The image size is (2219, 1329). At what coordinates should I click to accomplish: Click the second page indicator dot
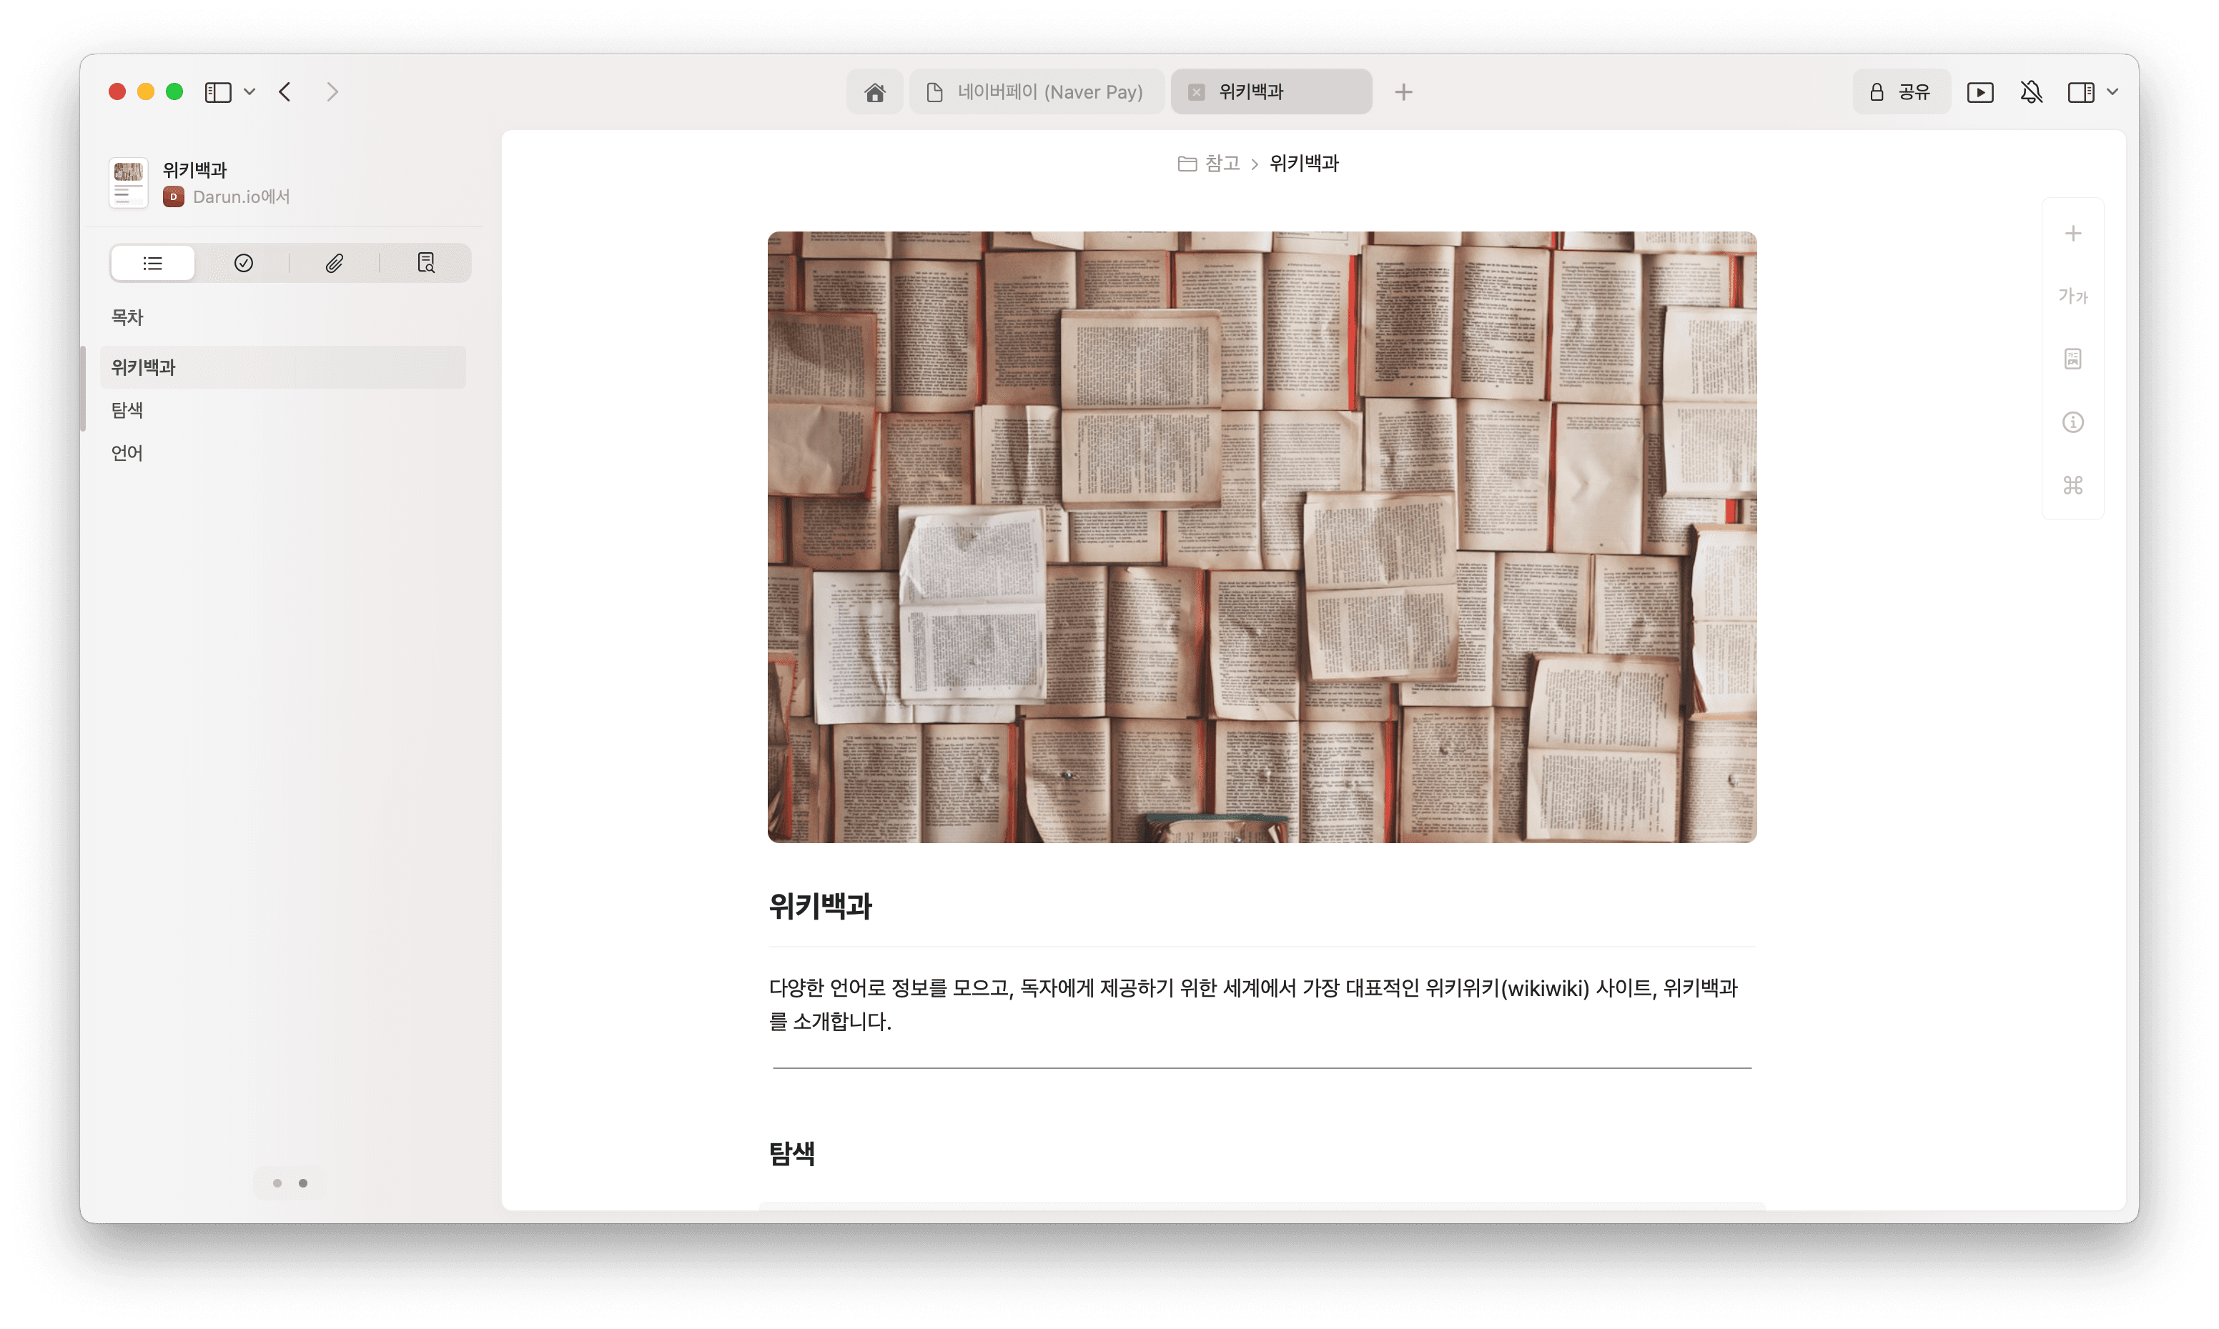(x=303, y=1183)
